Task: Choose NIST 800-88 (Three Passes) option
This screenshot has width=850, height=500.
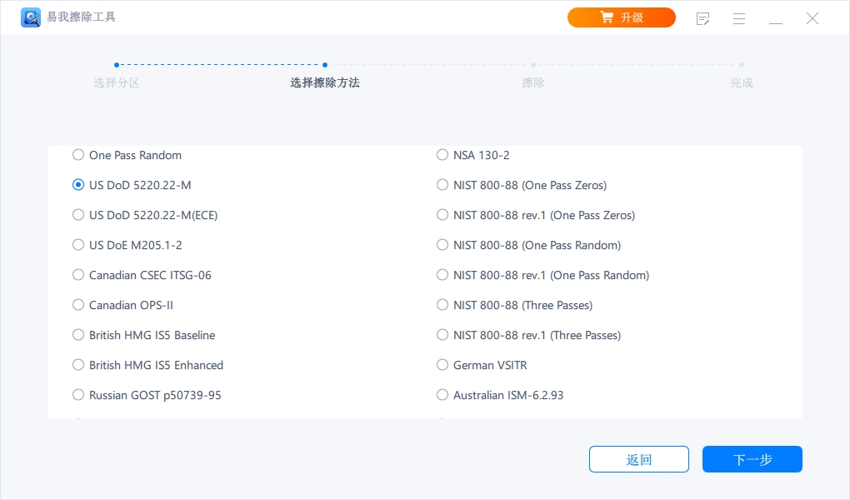Action: point(442,305)
